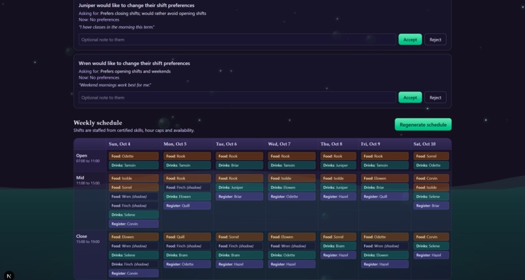
Task: Click Monday Mid shift 'Drinks: Elowen'
Action: 187,196
